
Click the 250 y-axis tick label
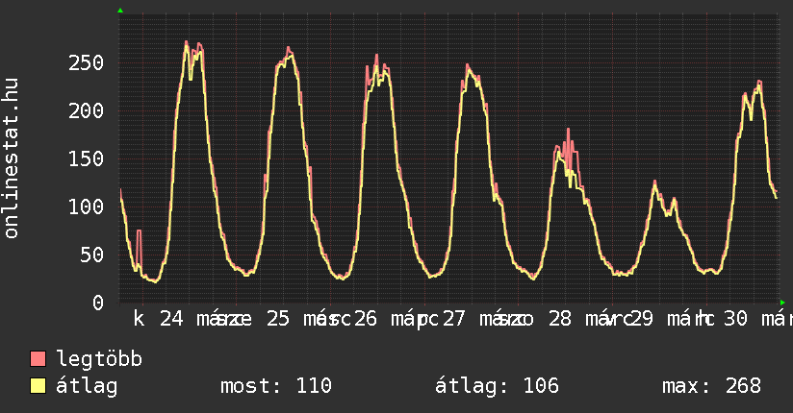coord(87,63)
